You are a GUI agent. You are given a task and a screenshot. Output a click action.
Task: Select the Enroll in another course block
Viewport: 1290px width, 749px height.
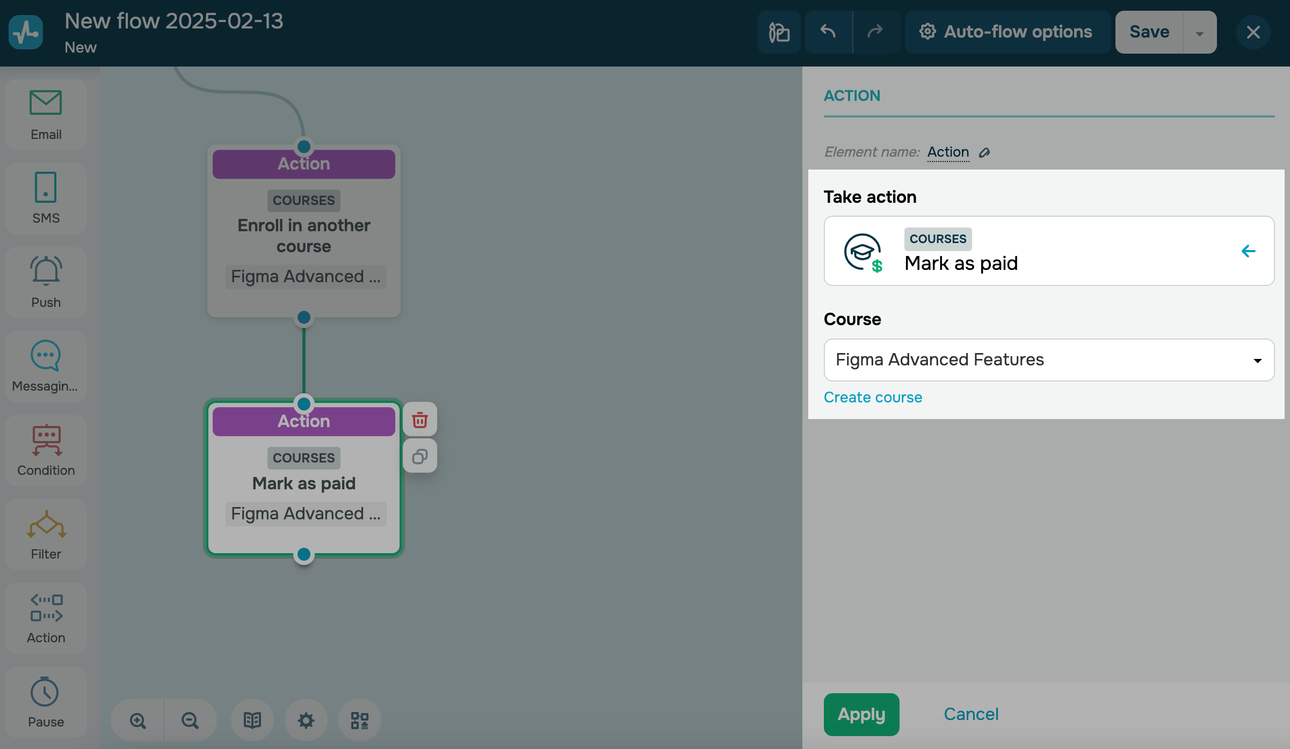pyautogui.click(x=304, y=236)
